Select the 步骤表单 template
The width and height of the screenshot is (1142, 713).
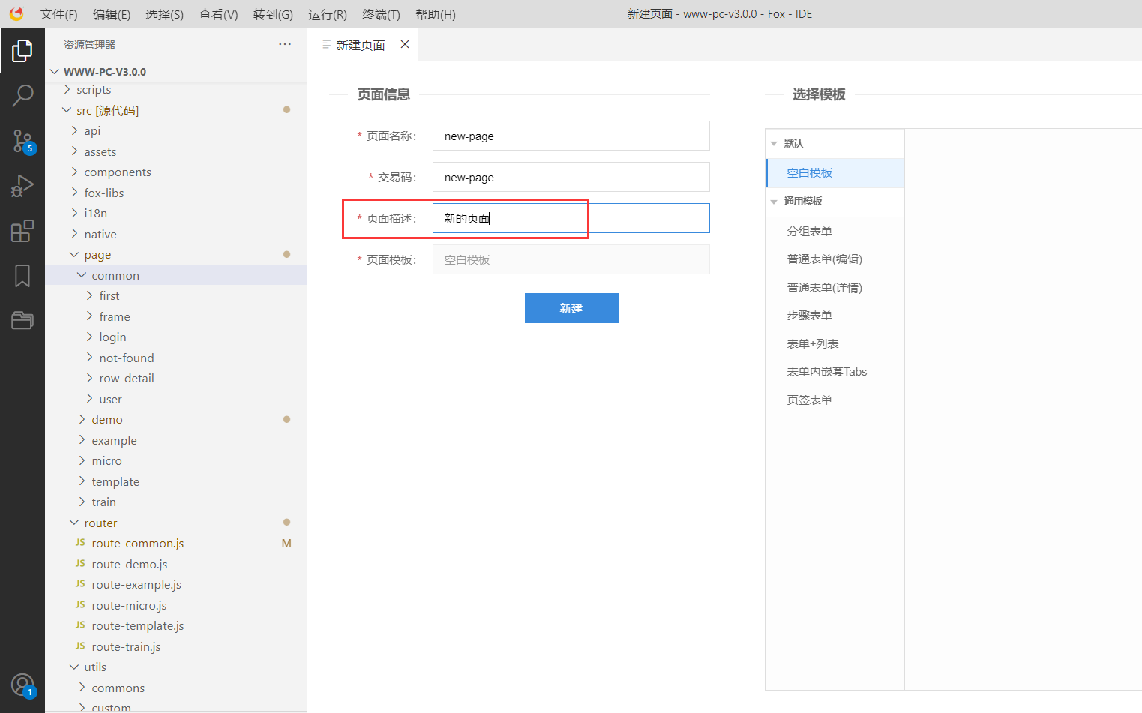pos(809,316)
